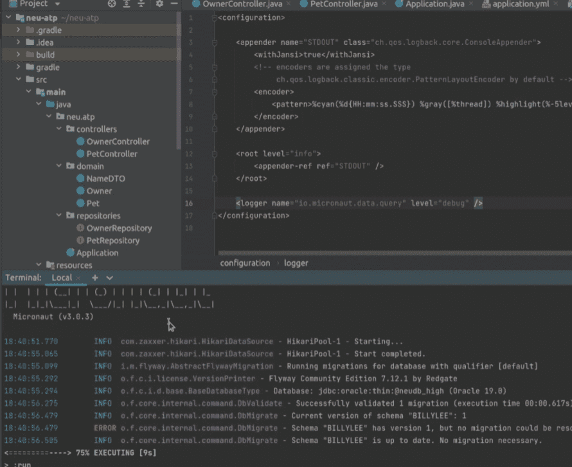Click line number 16 in gutter
The image size is (572, 467).
click(x=188, y=203)
